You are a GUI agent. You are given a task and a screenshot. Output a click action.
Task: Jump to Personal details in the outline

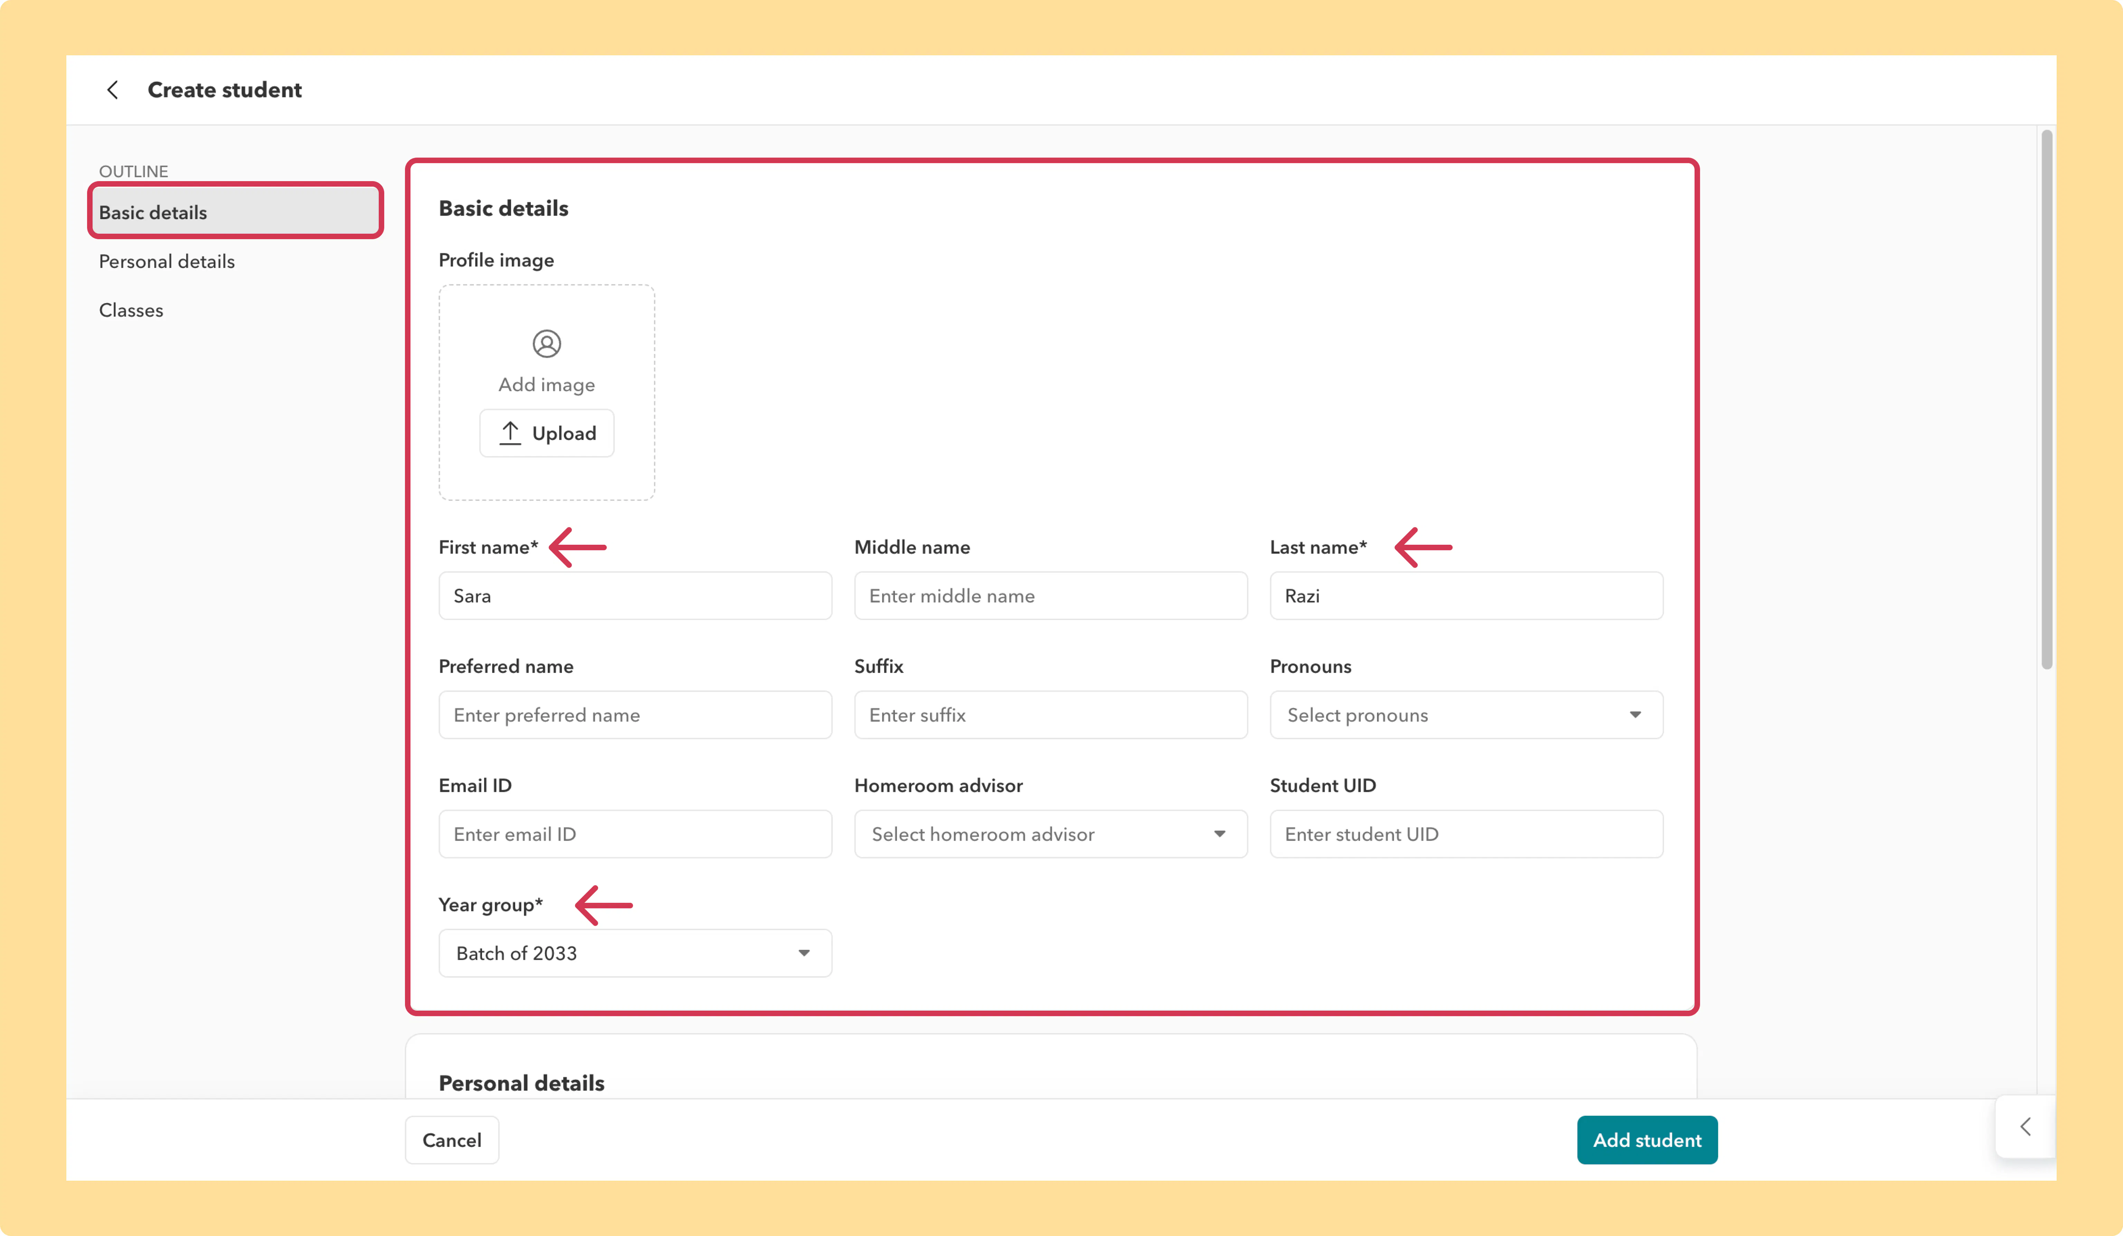167,261
